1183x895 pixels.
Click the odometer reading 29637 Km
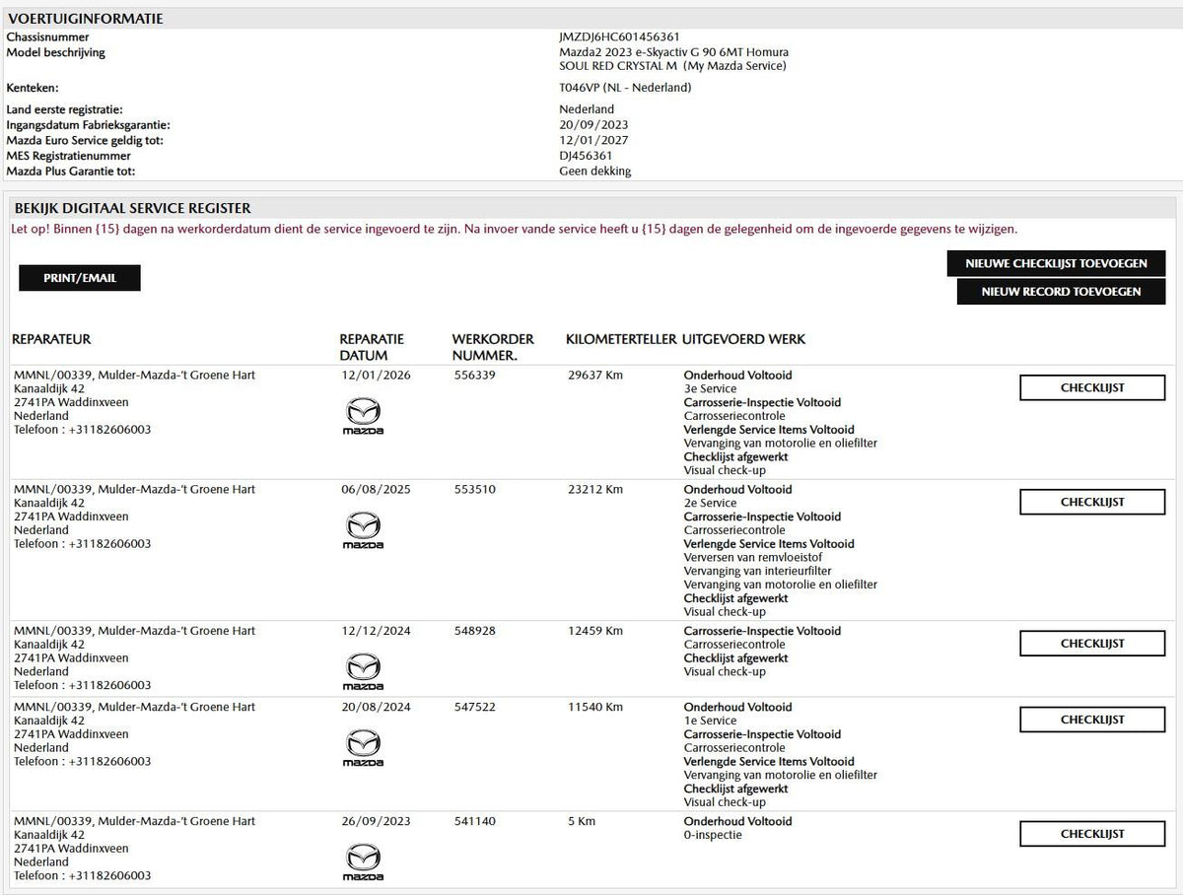pyautogui.click(x=595, y=376)
